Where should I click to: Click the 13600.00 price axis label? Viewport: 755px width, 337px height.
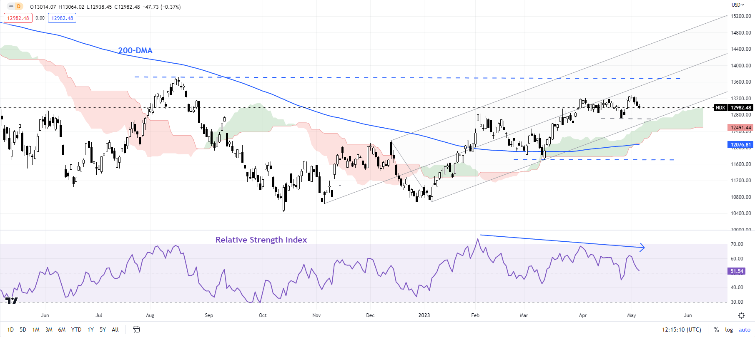coord(741,82)
